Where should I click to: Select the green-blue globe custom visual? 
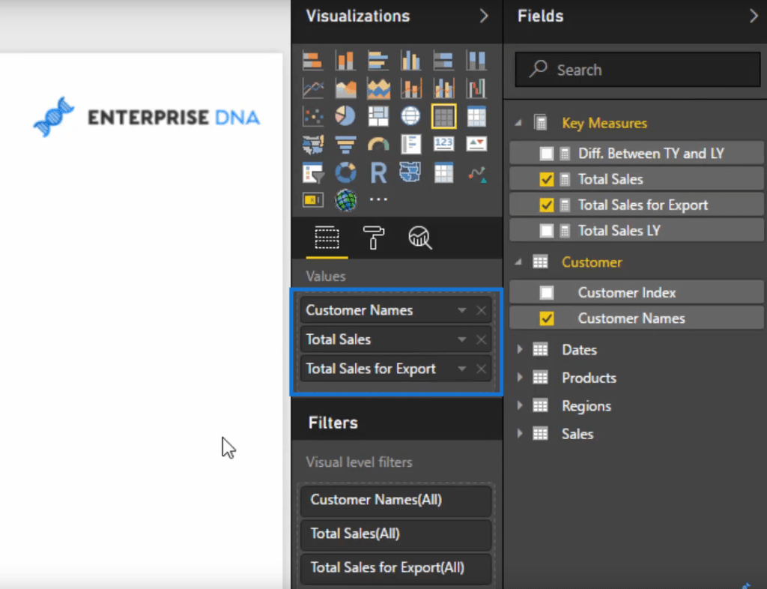tap(345, 200)
